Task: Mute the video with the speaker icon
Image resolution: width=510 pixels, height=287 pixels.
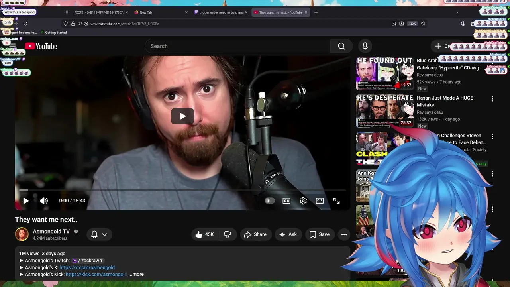Action: coord(44,201)
